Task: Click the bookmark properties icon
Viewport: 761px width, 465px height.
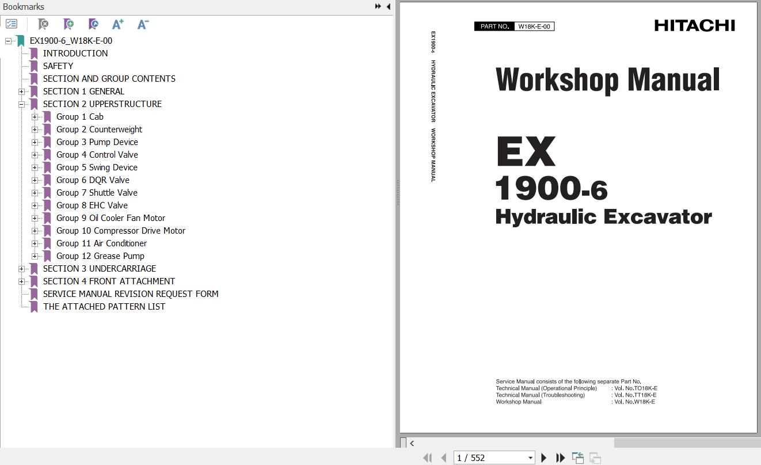Action: click(x=93, y=24)
